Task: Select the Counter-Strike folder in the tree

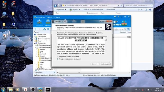Action: [46, 60]
